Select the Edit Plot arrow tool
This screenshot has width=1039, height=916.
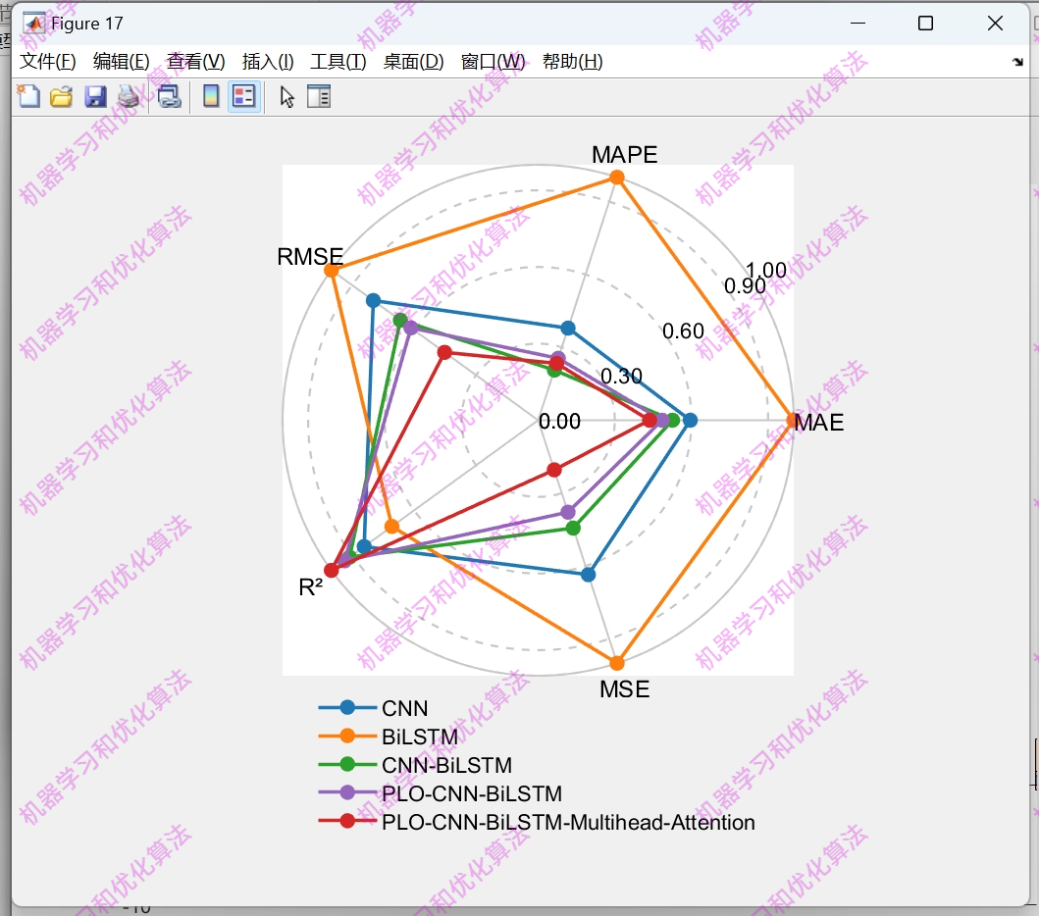coord(286,97)
